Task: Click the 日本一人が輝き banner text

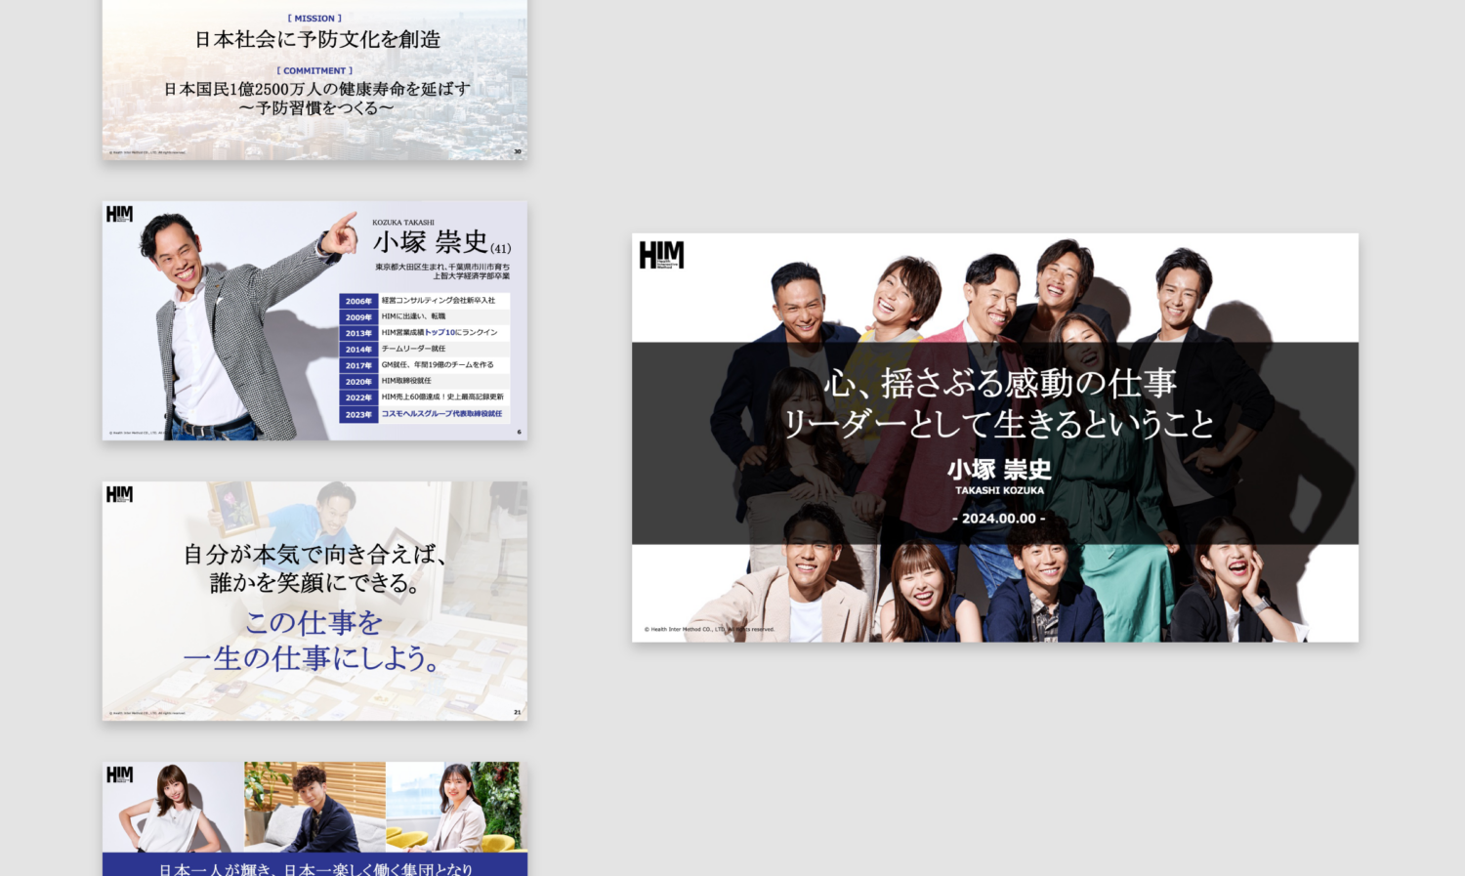Action: coord(315,868)
